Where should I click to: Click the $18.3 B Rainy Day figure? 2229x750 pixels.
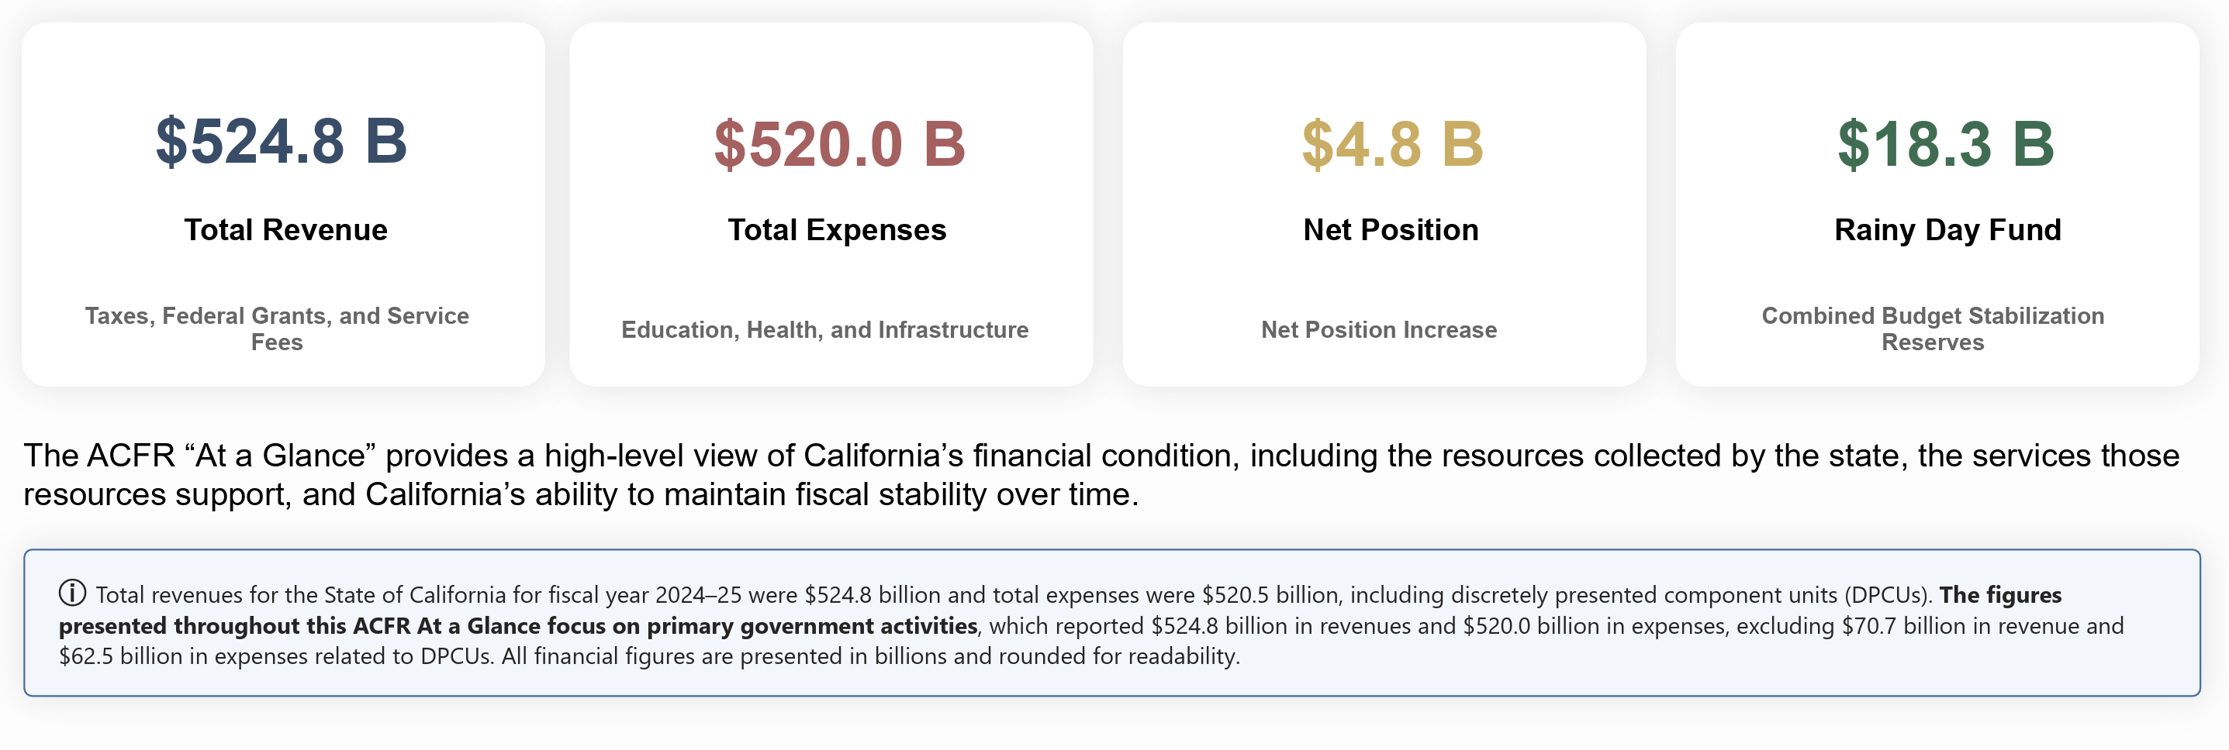(x=1946, y=143)
